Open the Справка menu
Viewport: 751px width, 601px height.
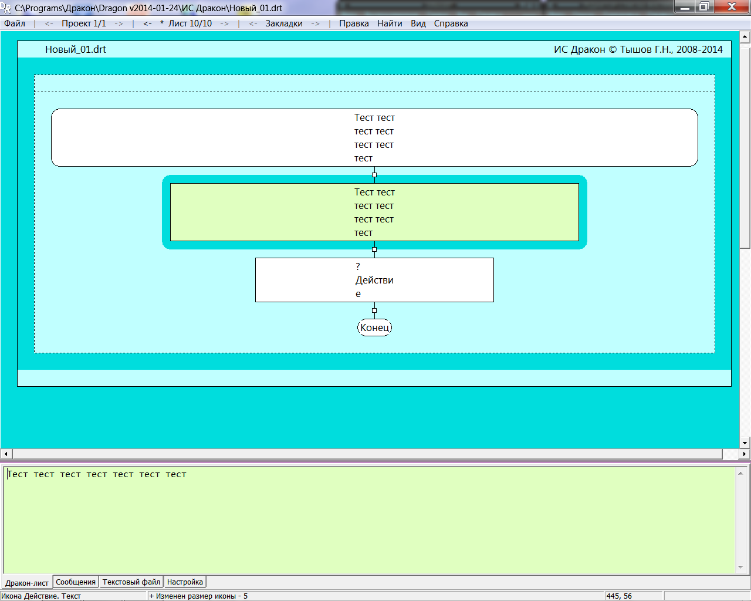tap(451, 23)
